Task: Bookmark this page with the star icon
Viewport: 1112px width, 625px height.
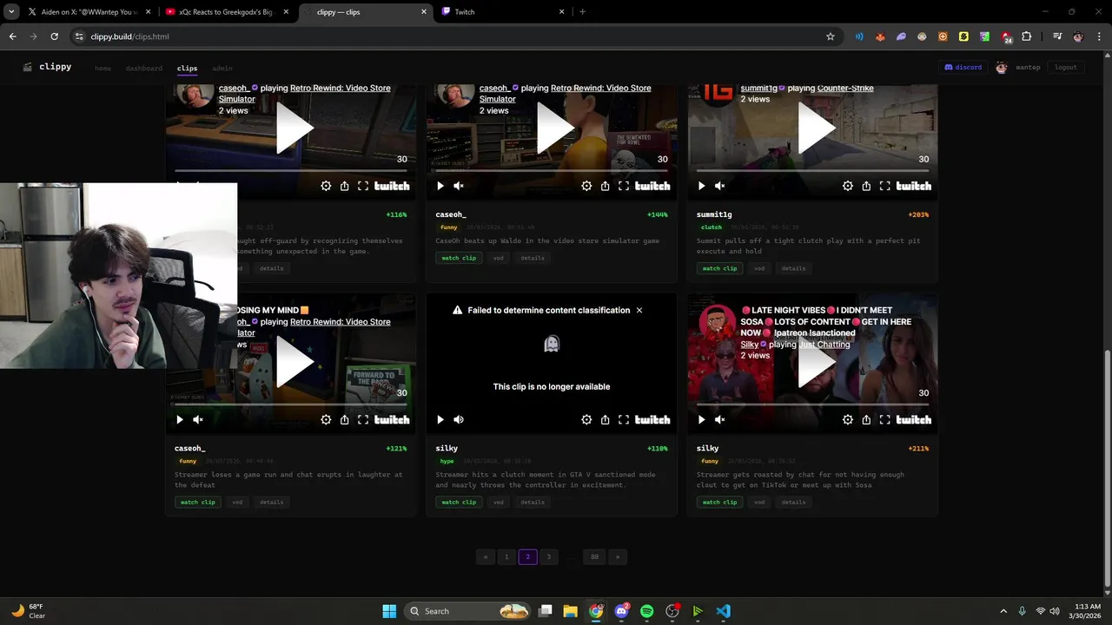Action: pos(831,36)
